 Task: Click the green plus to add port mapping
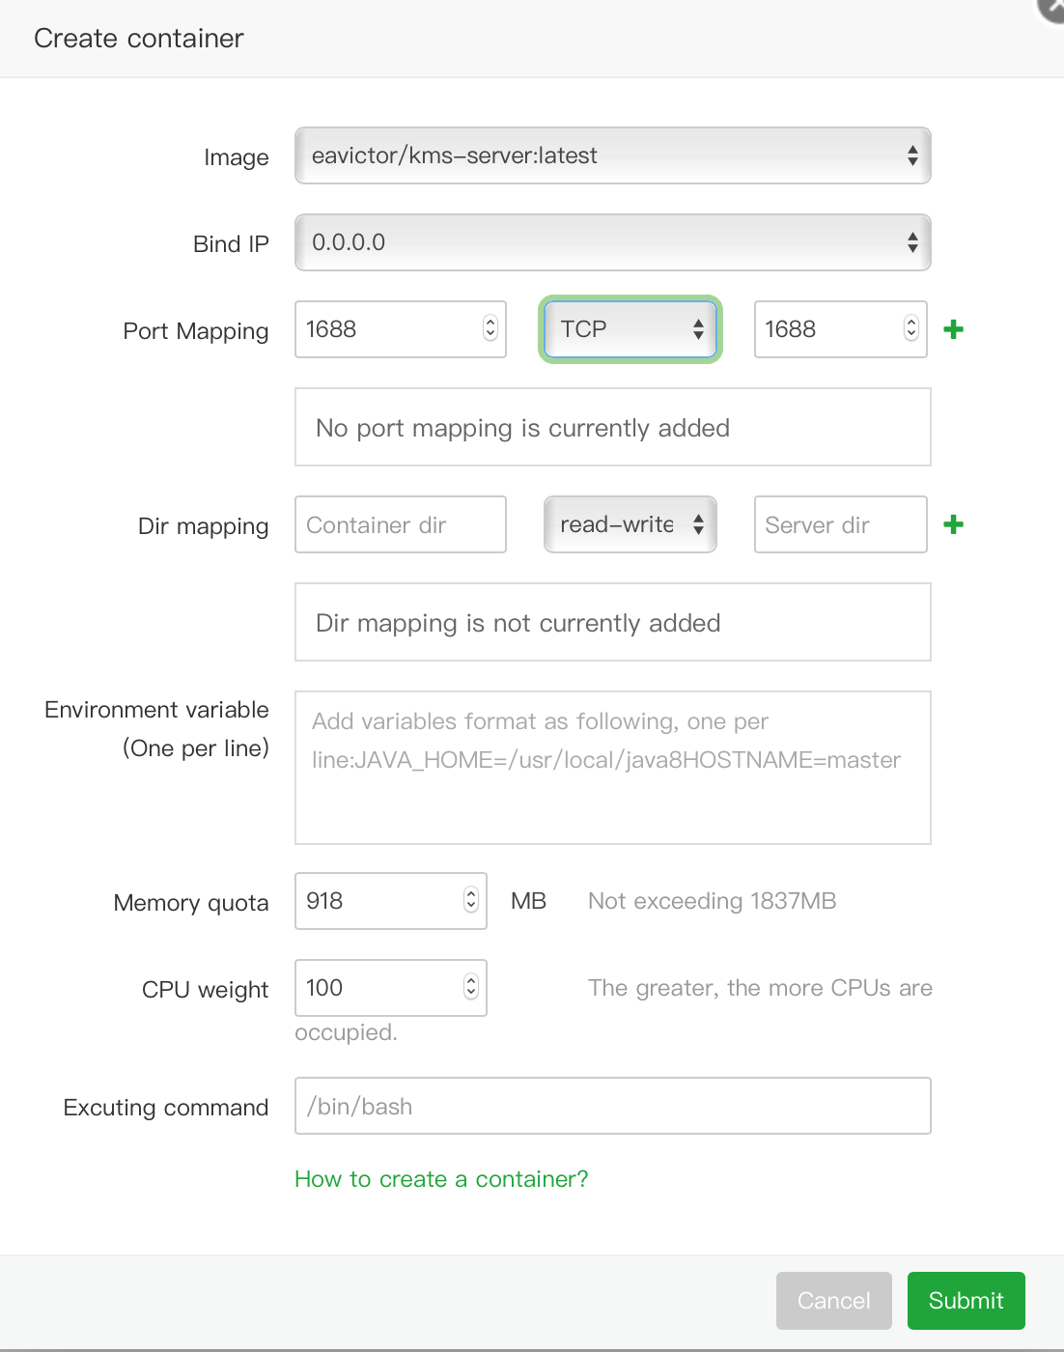pyautogui.click(x=952, y=329)
